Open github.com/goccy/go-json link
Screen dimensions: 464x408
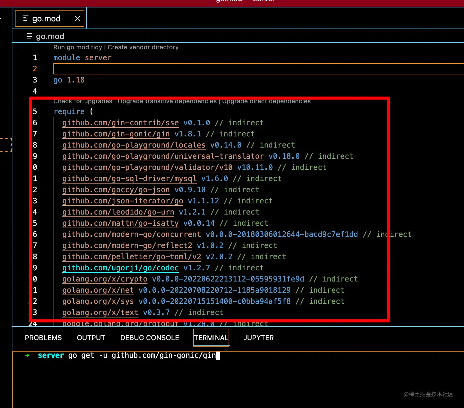116,190
